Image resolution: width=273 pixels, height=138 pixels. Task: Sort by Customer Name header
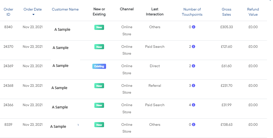[65, 9]
